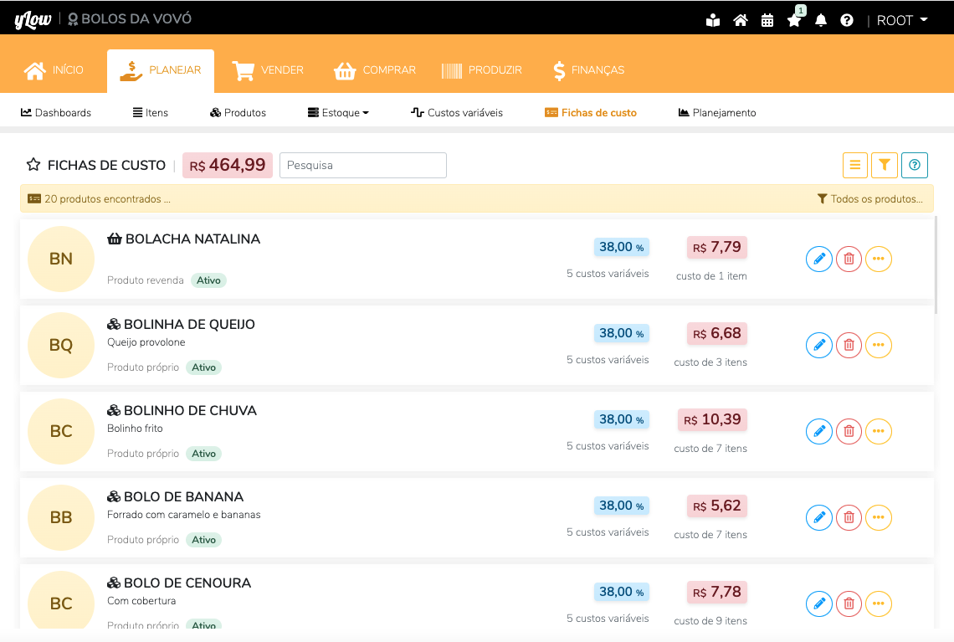Image resolution: width=954 pixels, height=642 pixels.
Task: Open more options for Bolinho de Chuva
Action: click(878, 432)
